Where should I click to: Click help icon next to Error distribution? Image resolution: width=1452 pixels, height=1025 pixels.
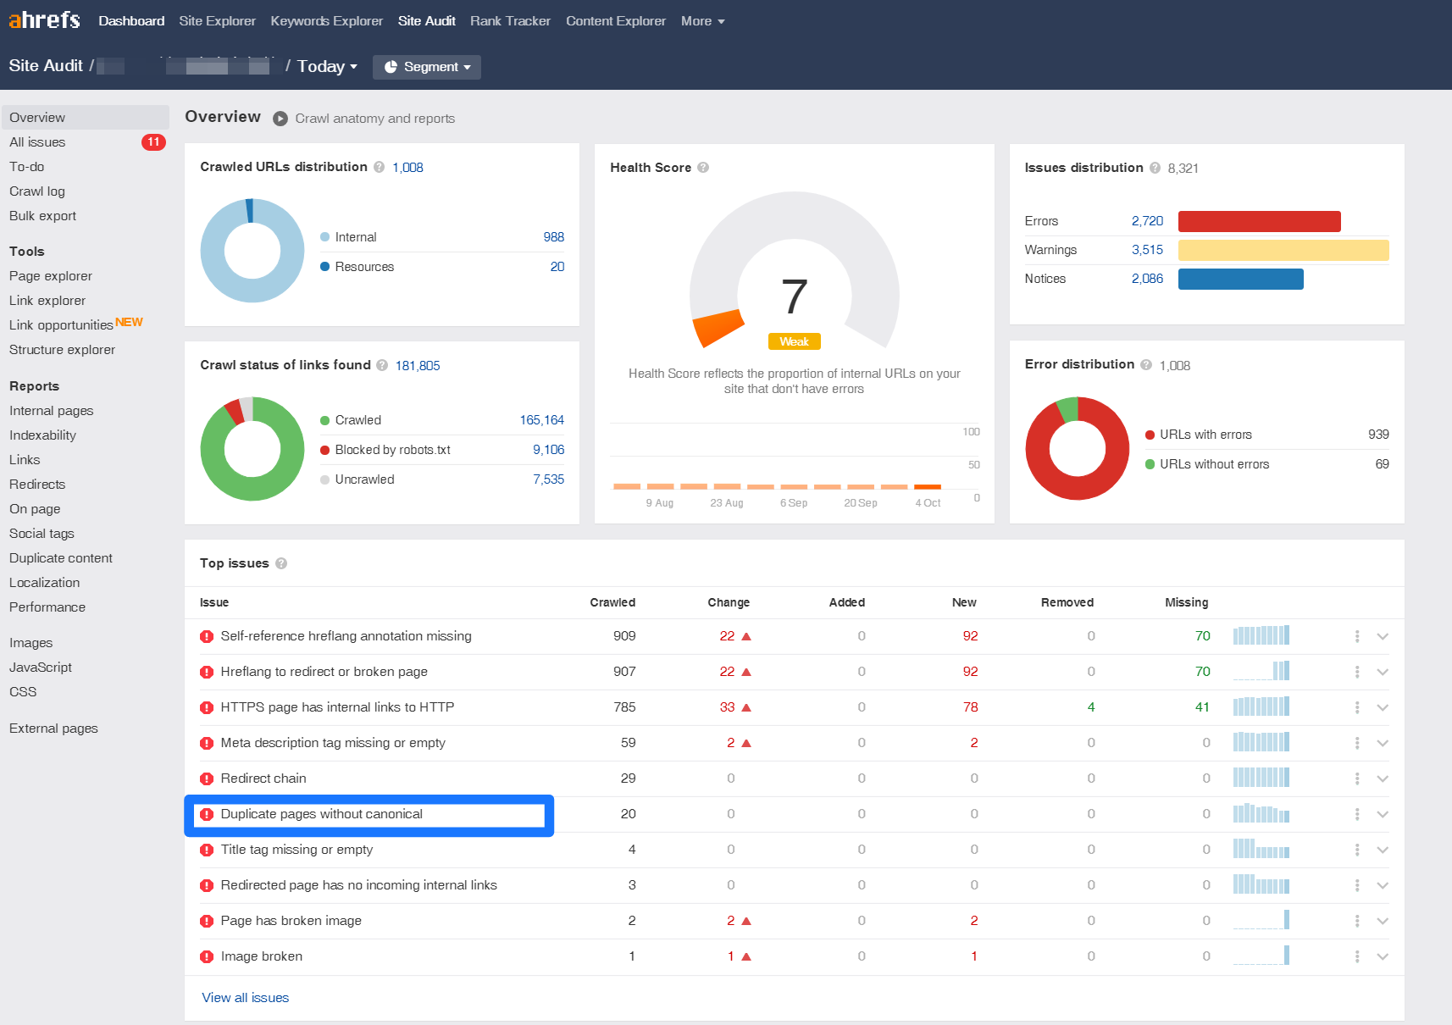click(x=1146, y=364)
